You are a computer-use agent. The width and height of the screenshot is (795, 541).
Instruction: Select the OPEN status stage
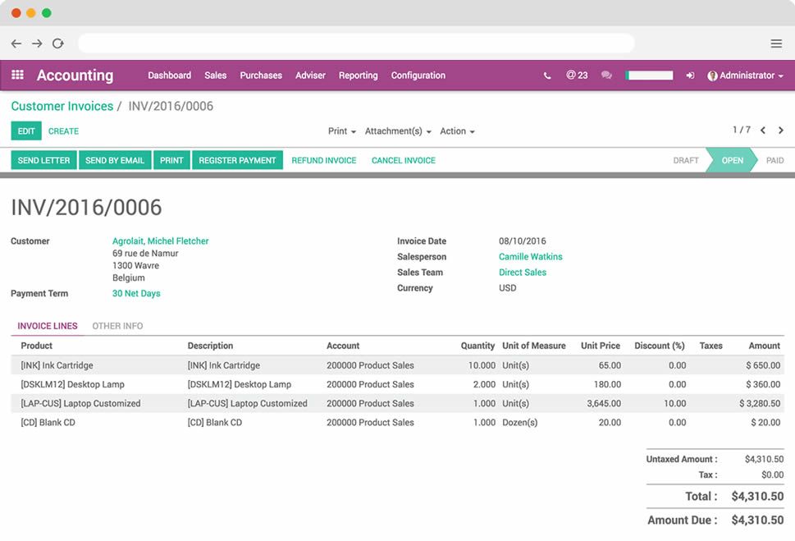[732, 160]
